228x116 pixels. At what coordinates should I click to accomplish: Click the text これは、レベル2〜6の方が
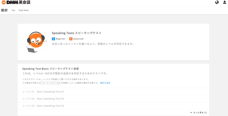click(x=65, y=73)
